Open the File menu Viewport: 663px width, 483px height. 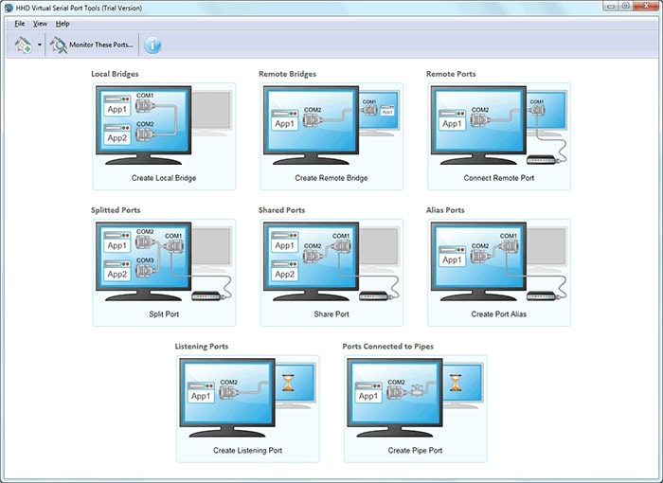(x=19, y=23)
